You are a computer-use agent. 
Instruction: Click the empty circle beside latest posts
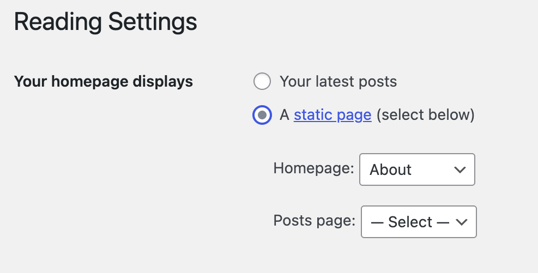[x=262, y=82]
